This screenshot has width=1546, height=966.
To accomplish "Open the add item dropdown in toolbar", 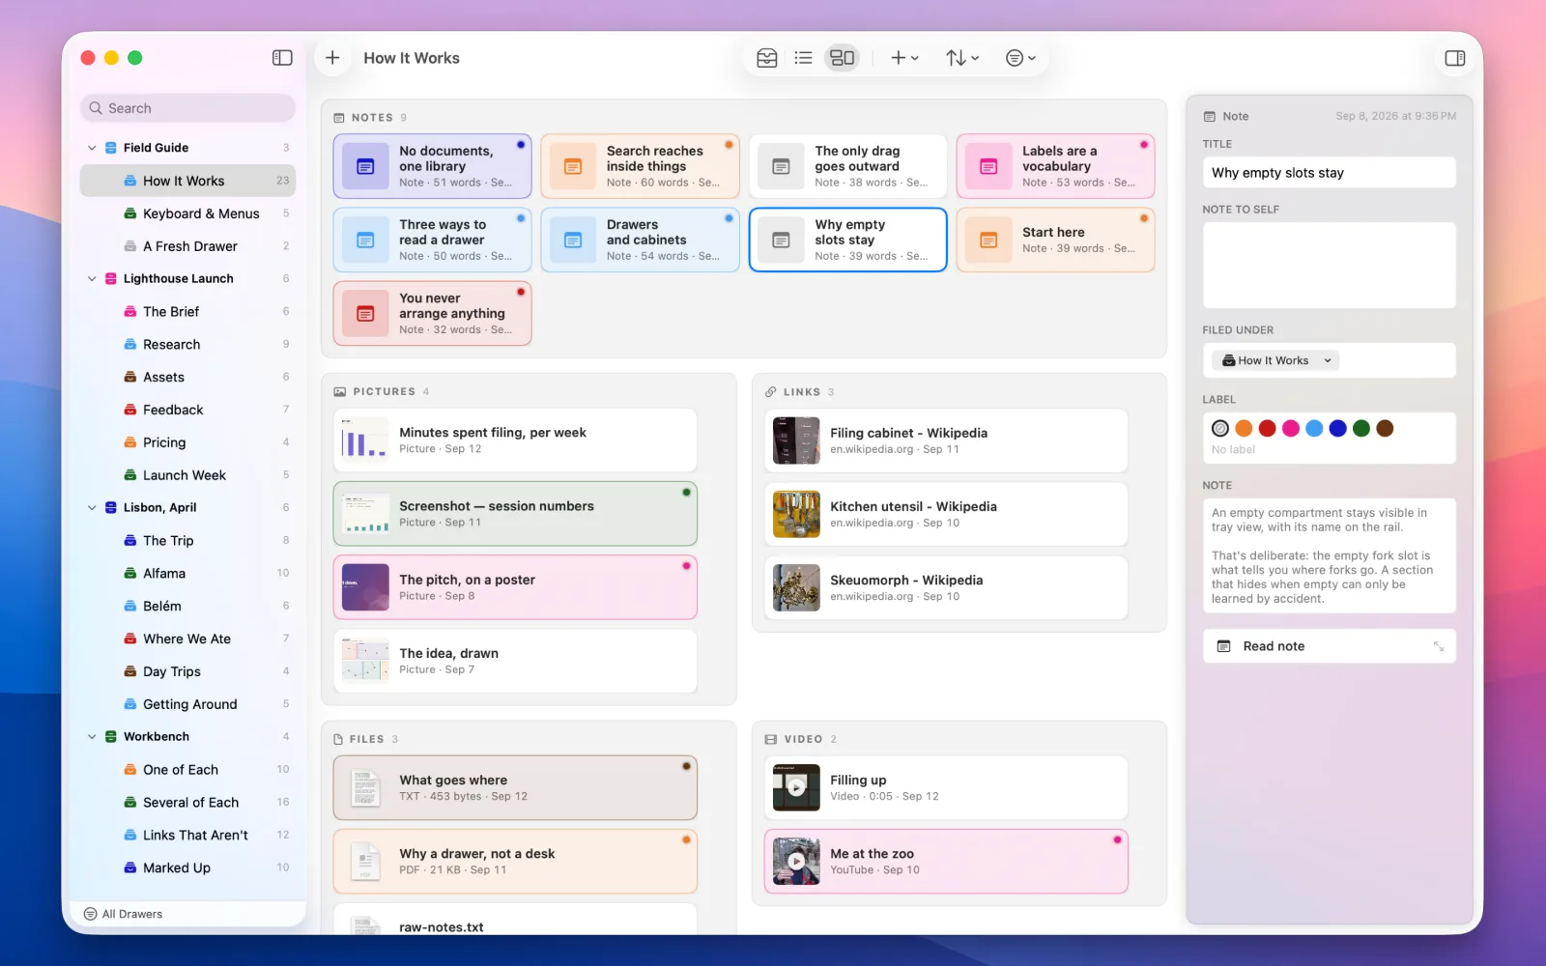I will 904,58.
